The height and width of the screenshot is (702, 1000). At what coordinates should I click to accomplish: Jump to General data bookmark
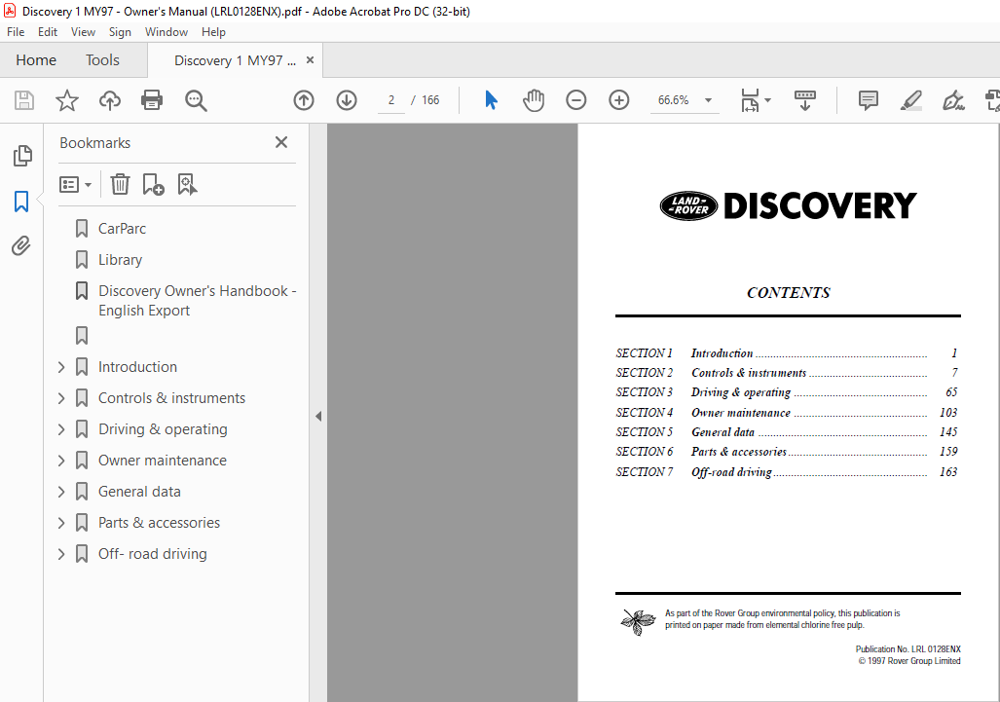pos(139,492)
